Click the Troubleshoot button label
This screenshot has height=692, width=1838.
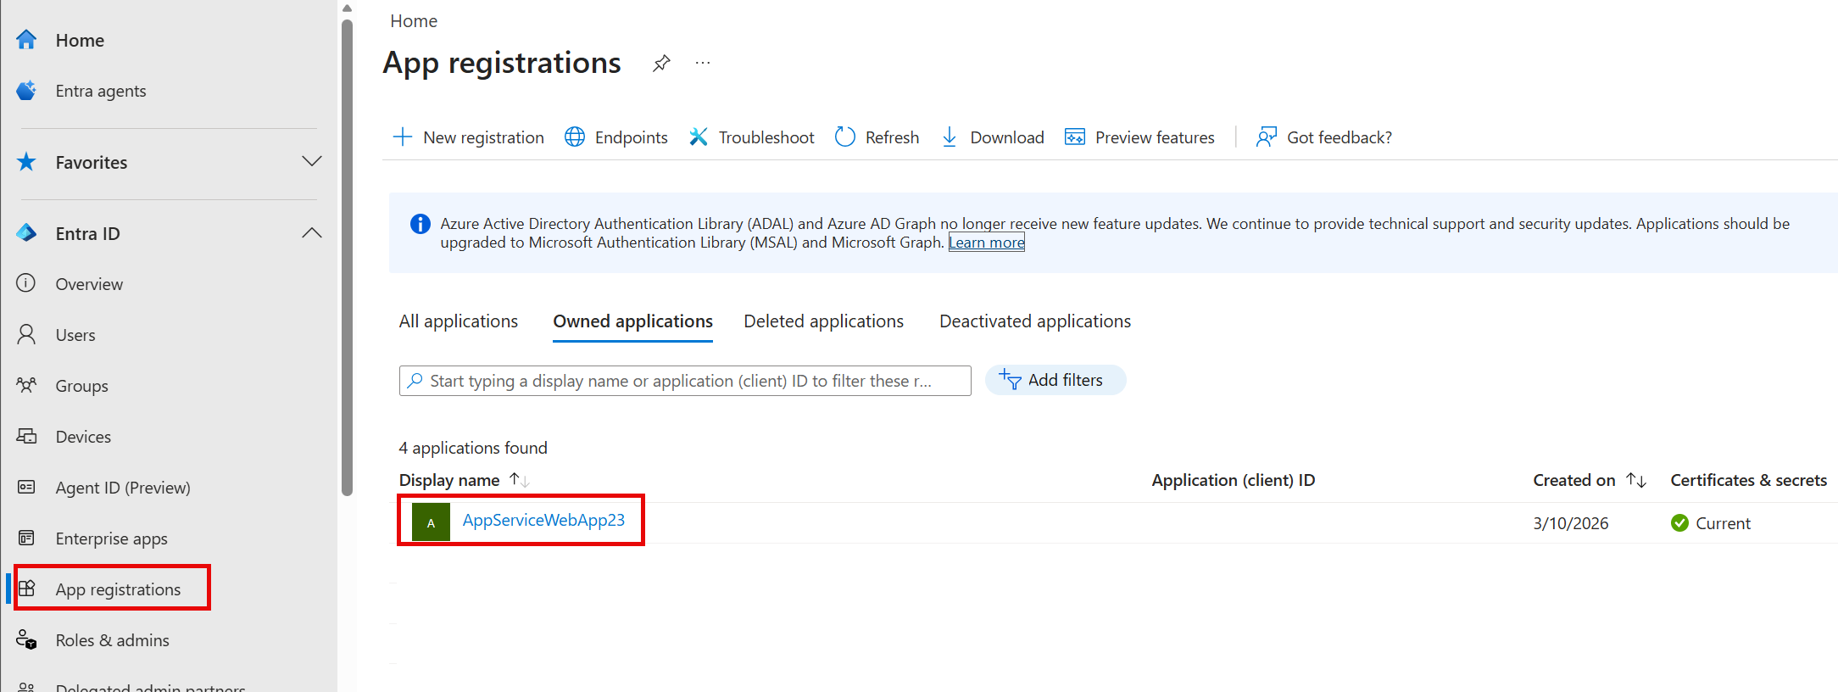766,137
